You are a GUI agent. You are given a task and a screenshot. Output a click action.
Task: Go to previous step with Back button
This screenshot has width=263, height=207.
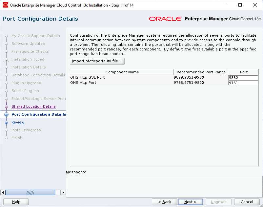164,202
